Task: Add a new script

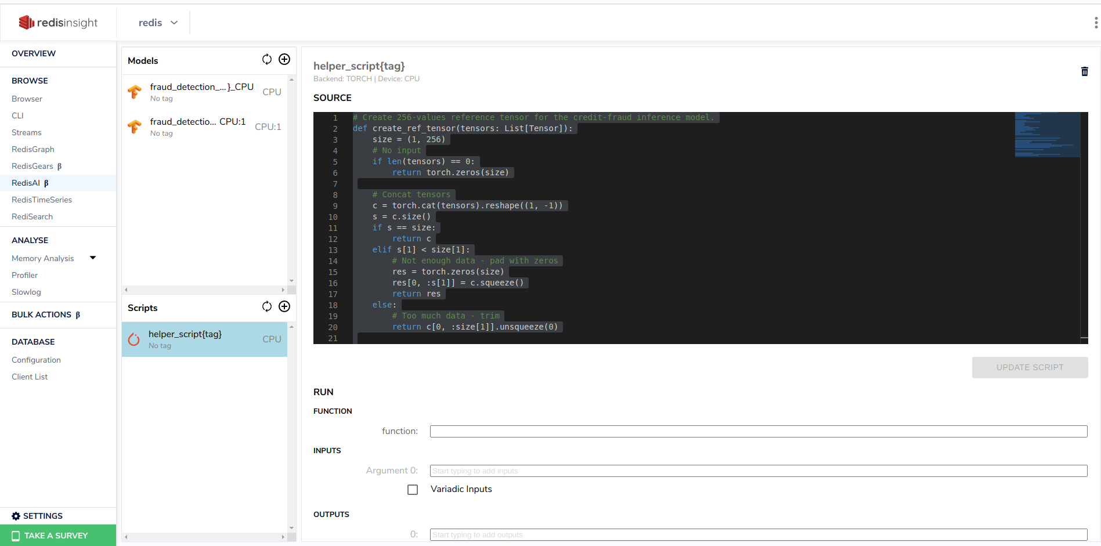Action: point(284,306)
